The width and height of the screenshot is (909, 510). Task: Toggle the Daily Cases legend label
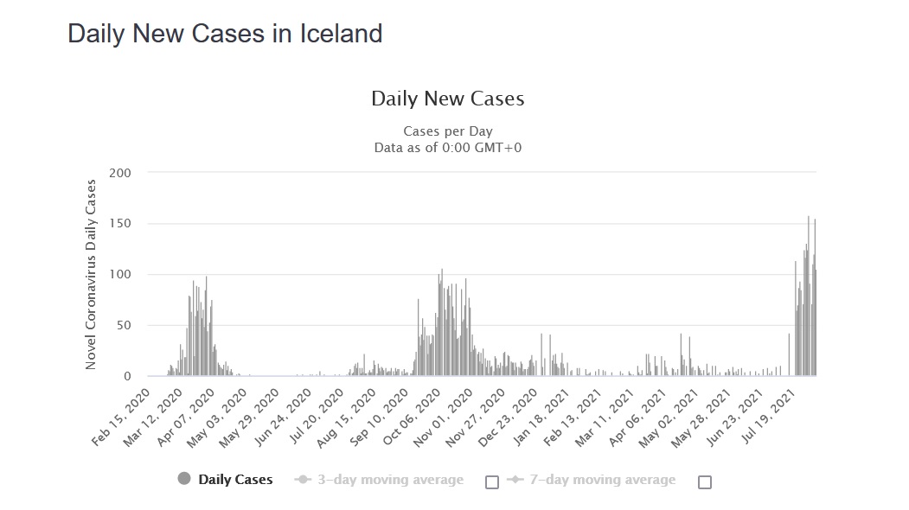(235, 480)
